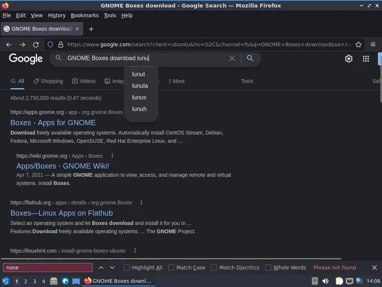Open 'Boxes - Apps for GNOME' result
Image resolution: width=382 pixels, height=287 pixels.
click(x=53, y=123)
